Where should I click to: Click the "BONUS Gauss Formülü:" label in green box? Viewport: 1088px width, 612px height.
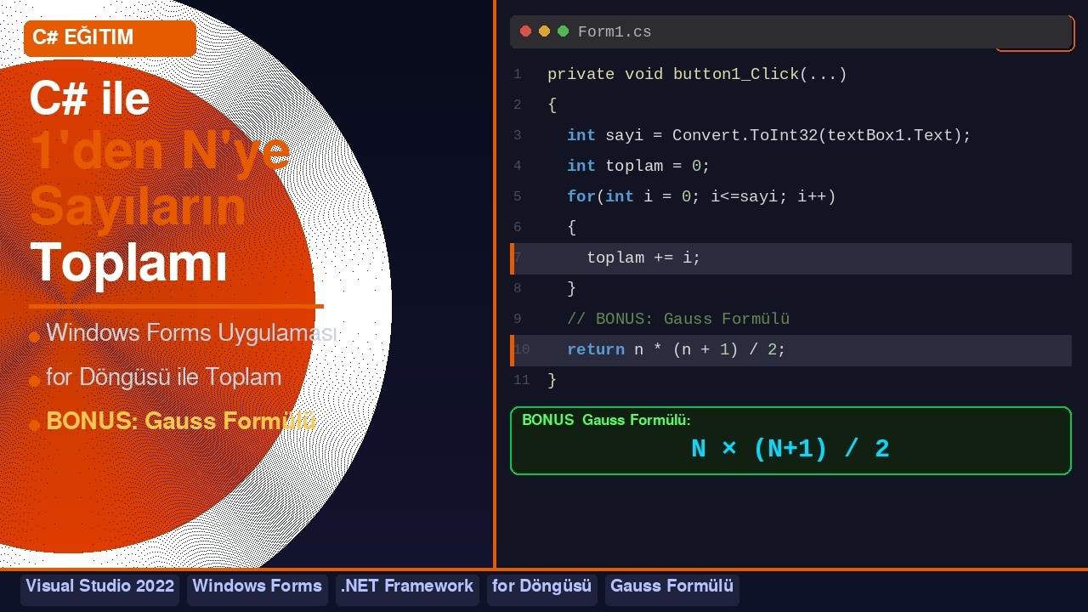point(606,420)
